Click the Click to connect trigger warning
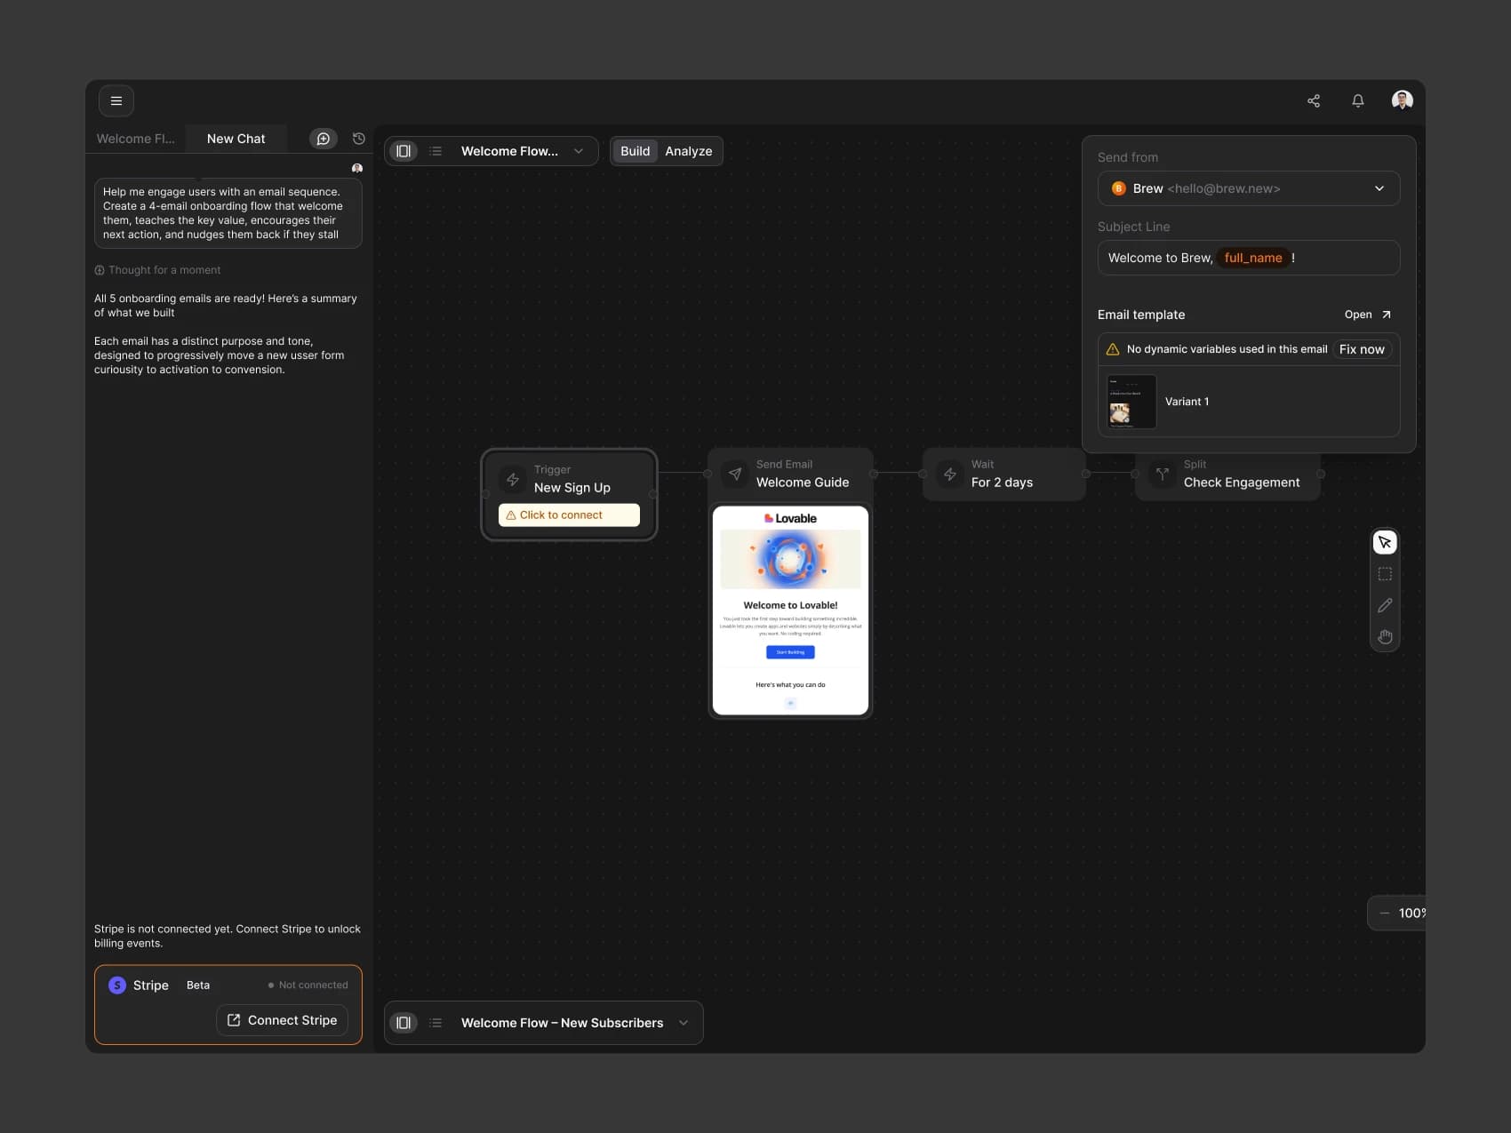This screenshot has height=1133, width=1511. 569,515
